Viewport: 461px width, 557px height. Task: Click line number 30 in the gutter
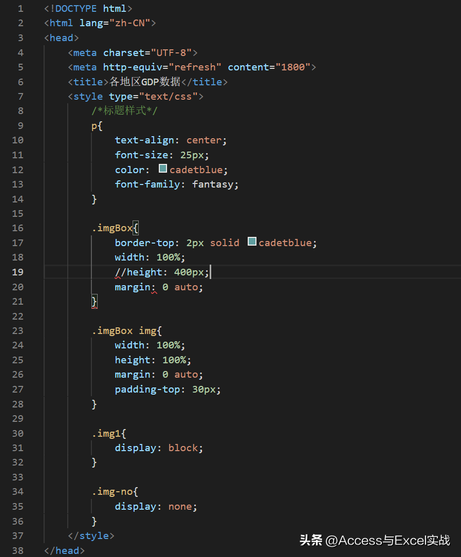pyautogui.click(x=18, y=434)
